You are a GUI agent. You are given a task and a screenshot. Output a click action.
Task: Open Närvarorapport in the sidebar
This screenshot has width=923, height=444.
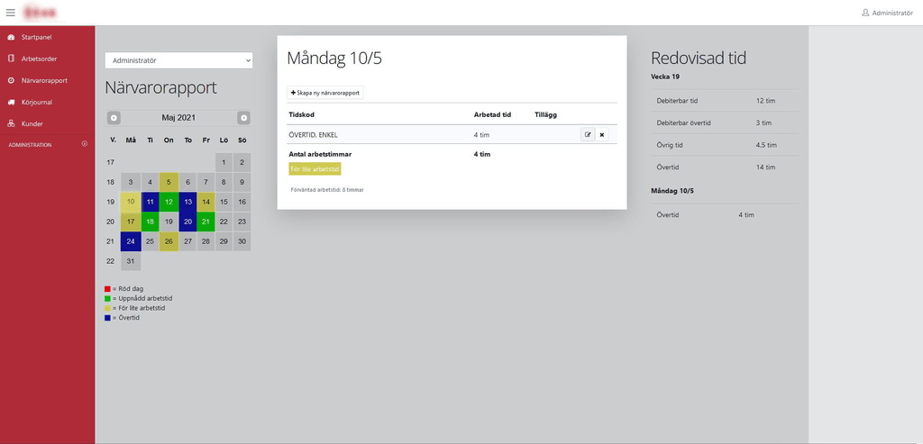click(44, 80)
